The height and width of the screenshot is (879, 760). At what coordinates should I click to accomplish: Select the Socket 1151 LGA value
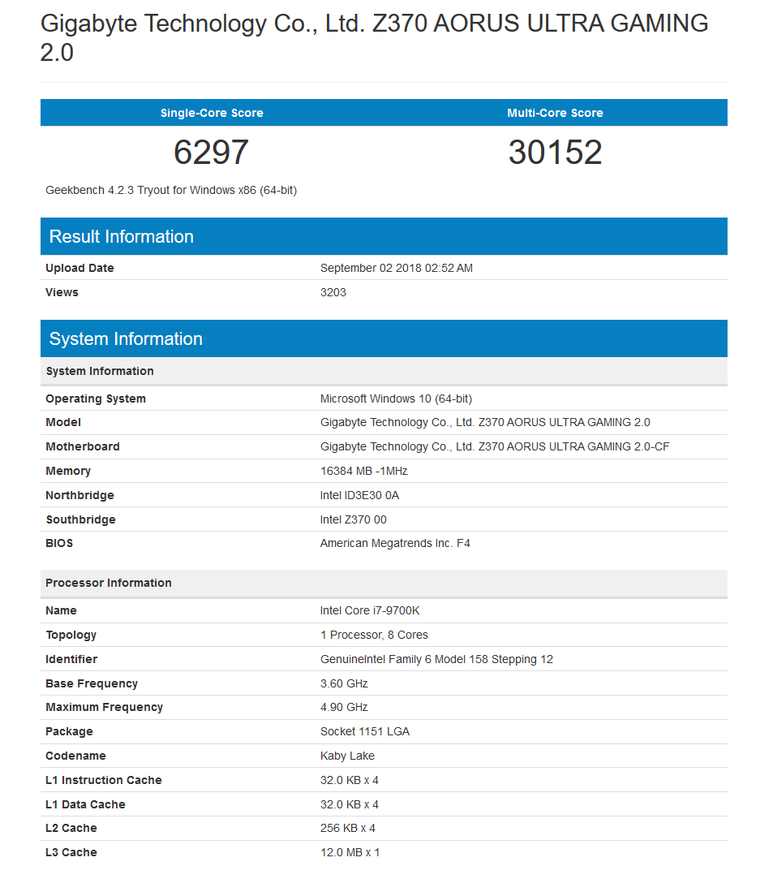click(x=365, y=731)
